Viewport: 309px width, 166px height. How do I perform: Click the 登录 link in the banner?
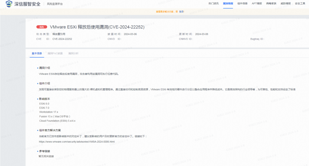click(181, 12)
